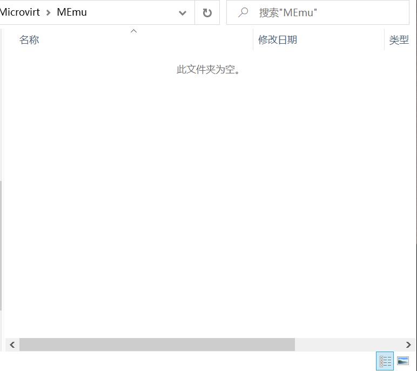Open the address bar history dropdown
Viewport: 417px width, 371px height.
pyautogui.click(x=183, y=12)
